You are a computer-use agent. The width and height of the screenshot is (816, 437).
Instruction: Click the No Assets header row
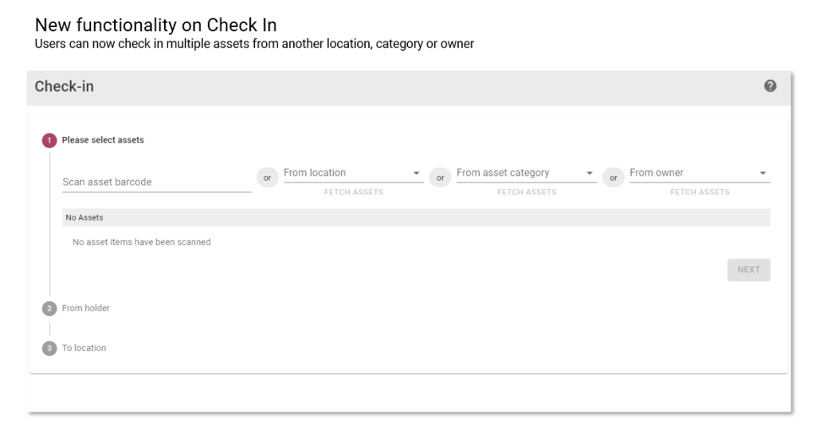pos(416,218)
